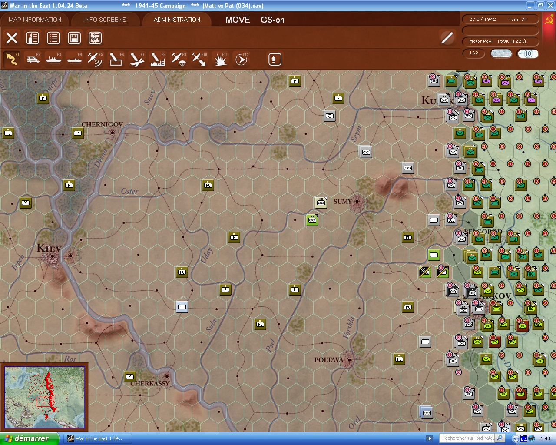Open the list icon in the Administration toolbar

[x=53, y=38]
